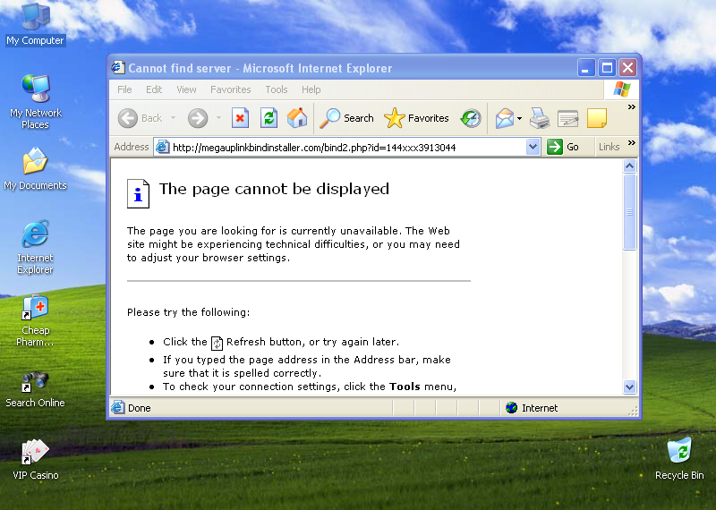Open My Network Places desktop icon
Image resolution: width=716 pixels, height=510 pixels.
coord(36,102)
